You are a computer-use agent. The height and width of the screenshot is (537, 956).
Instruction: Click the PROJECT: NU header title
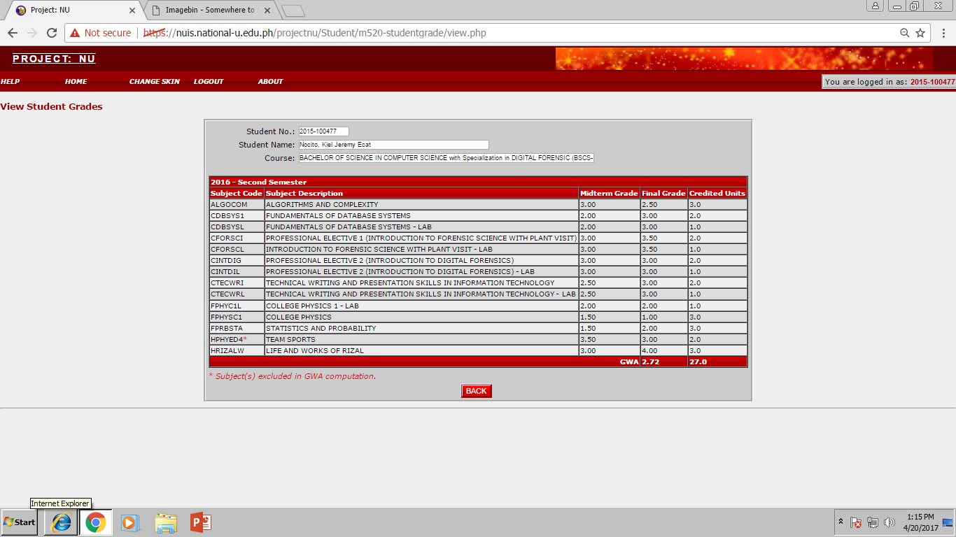point(54,59)
